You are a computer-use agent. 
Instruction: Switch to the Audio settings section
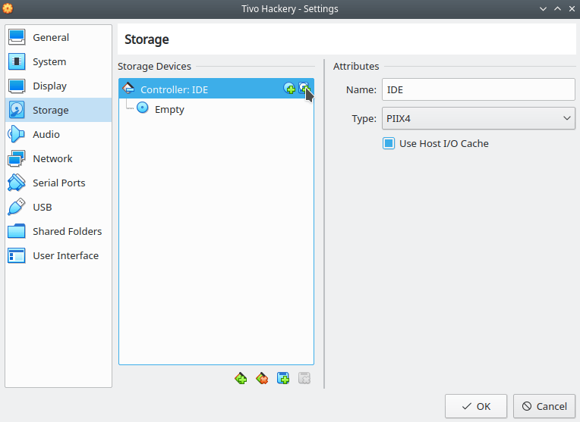(58, 134)
